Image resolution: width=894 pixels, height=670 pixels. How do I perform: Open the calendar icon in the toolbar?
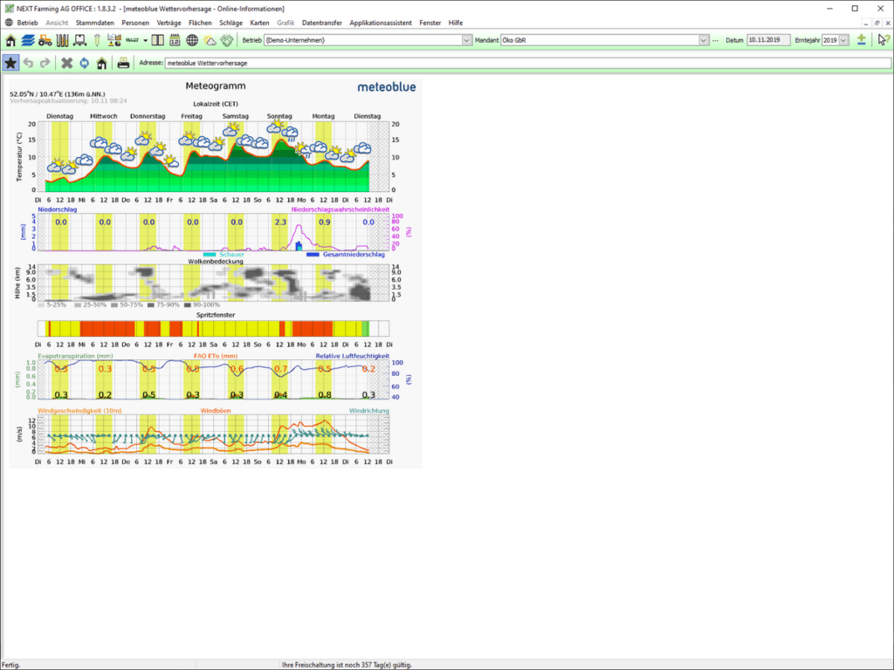pyautogui.click(x=174, y=39)
